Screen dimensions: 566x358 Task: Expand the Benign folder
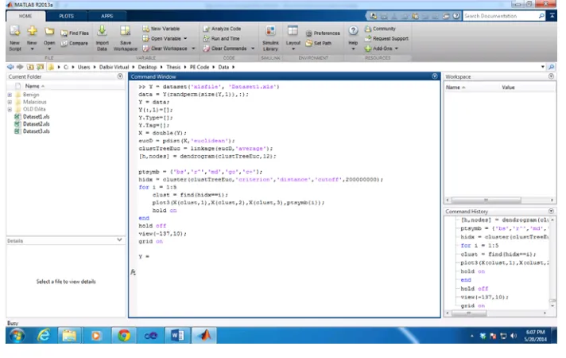[10, 95]
